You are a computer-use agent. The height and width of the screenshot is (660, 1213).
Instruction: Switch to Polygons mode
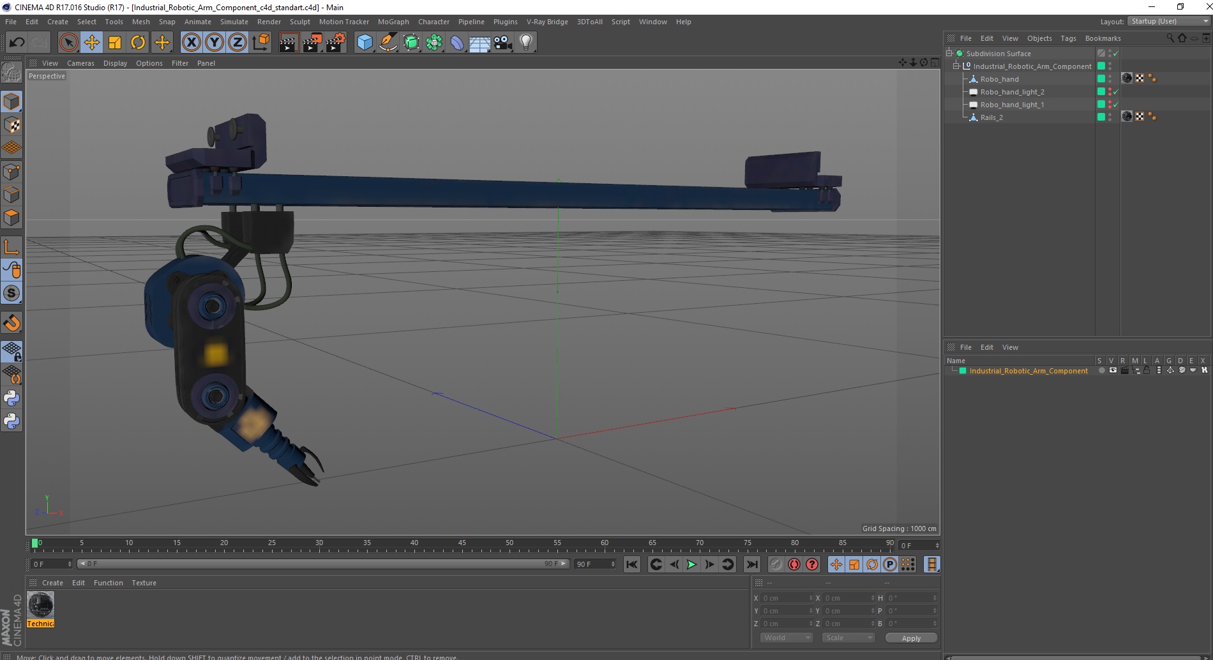(x=11, y=218)
